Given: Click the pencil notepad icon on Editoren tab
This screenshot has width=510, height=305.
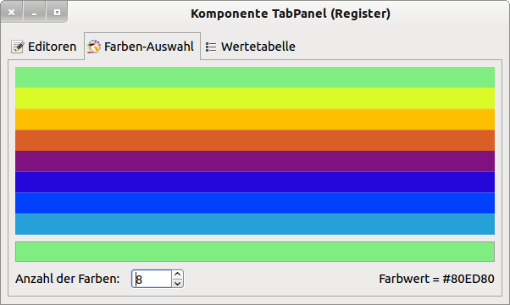Looking at the screenshot, I should click(x=18, y=47).
